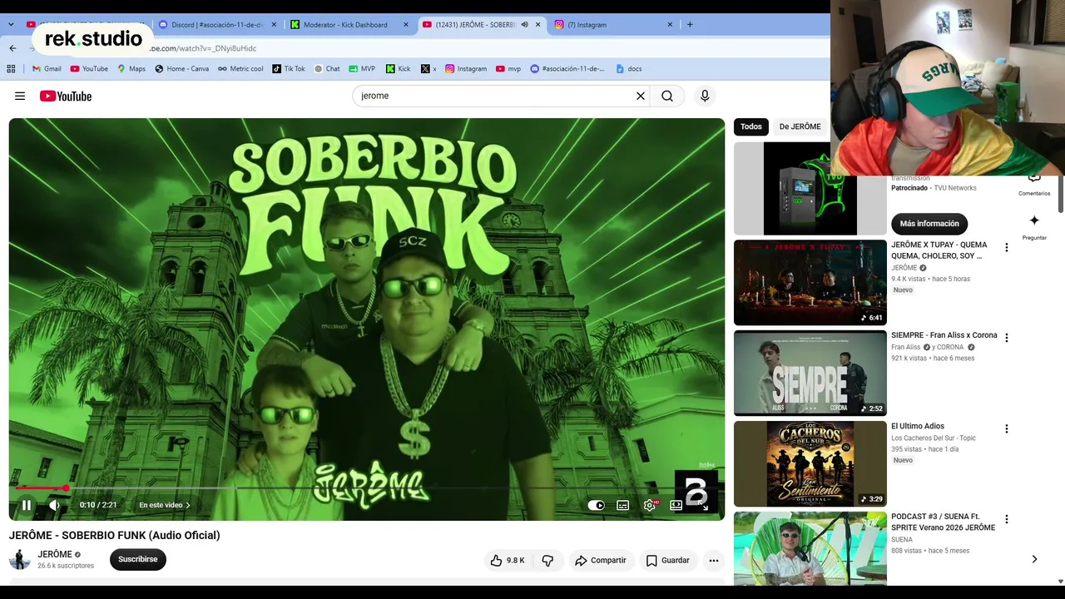Switch to the Discord browser tab
The image size is (1065, 599).
216,25
